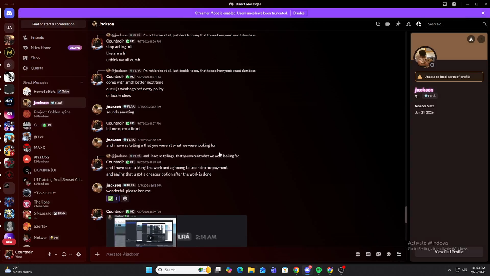Open the Windows Start menu
The height and width of the screenshot is (276, 490).
pos(149,270)
